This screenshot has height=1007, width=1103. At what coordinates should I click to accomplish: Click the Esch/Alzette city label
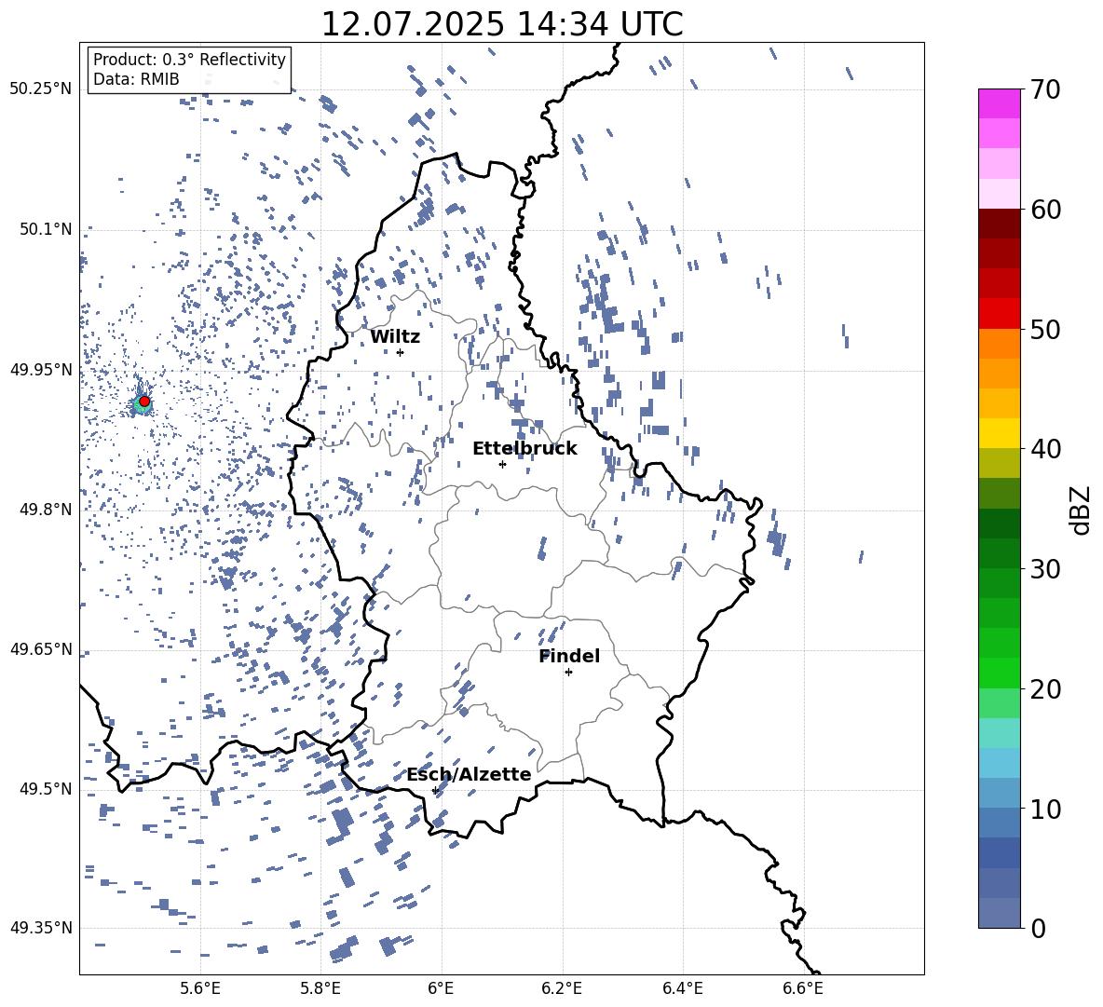coord(469,774)
